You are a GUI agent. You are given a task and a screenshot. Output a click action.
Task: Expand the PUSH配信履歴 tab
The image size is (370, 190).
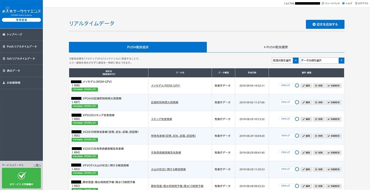pyautogui.click(x=275, y=47)
